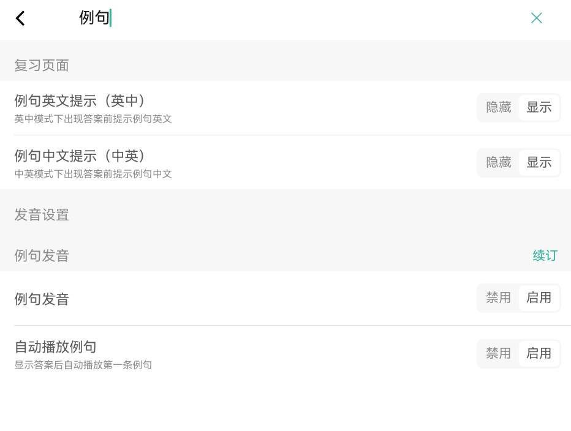Screen dimensions: 571x431
Task: Click the gray 例句发音 subsection header
Action: [42, 256]
